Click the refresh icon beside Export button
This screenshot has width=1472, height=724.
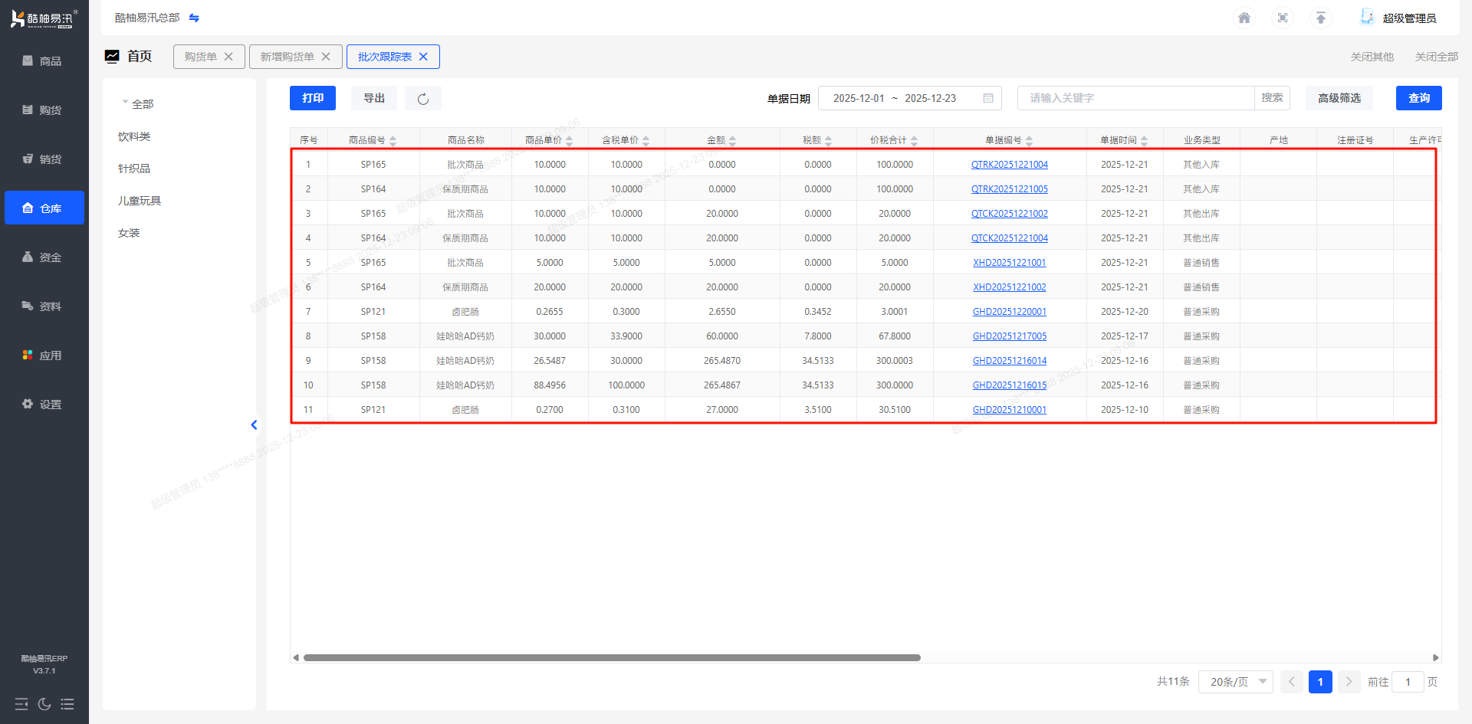[422, 99]
